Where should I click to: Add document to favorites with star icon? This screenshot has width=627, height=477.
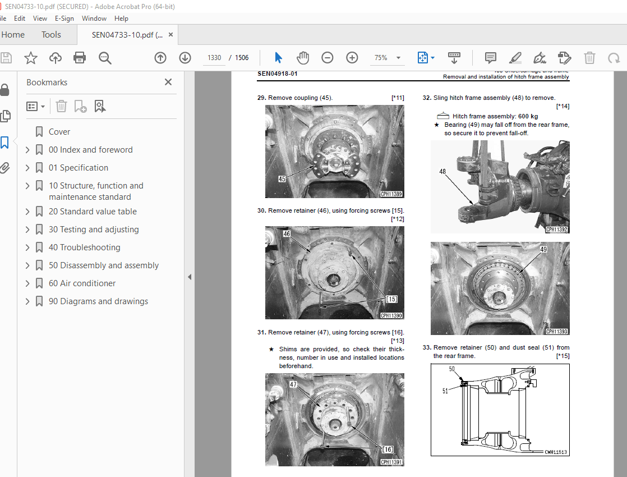point(30,58)
